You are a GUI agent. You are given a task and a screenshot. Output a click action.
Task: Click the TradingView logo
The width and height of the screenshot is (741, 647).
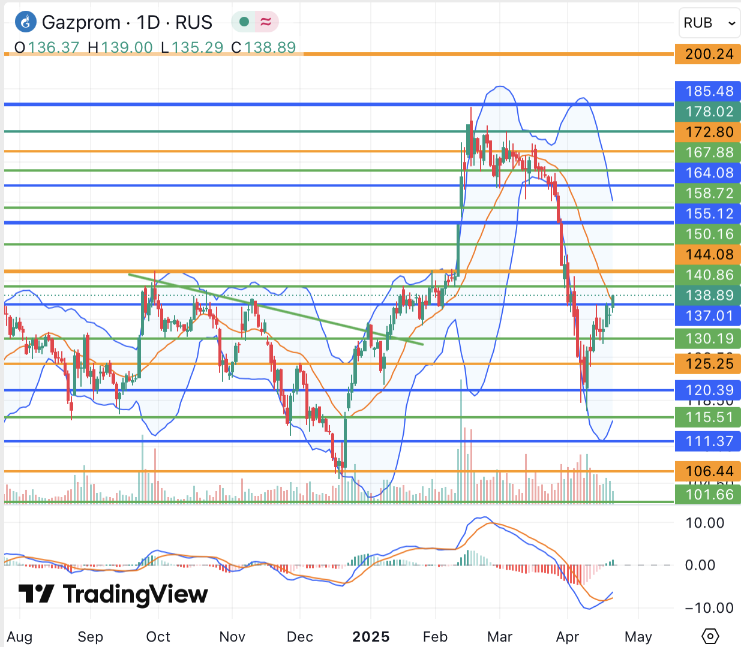point(113,594)
